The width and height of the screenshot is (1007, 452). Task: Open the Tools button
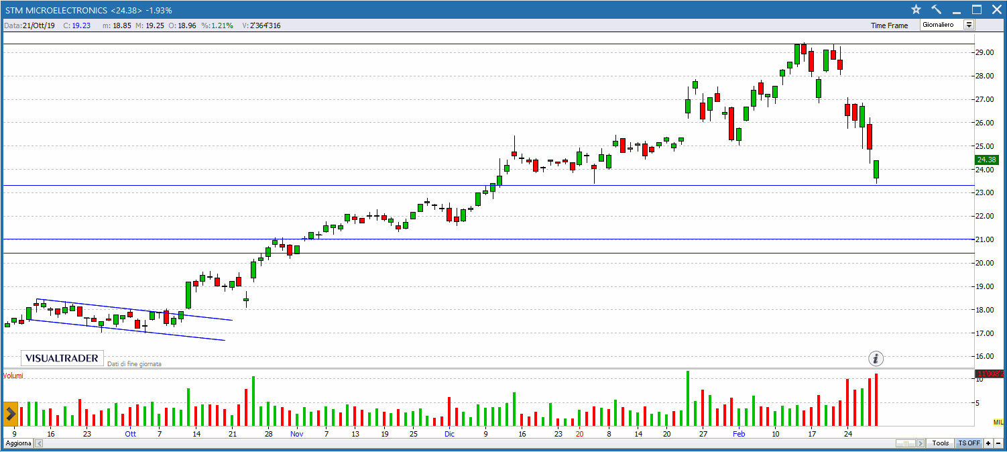[x=941, y=443]
